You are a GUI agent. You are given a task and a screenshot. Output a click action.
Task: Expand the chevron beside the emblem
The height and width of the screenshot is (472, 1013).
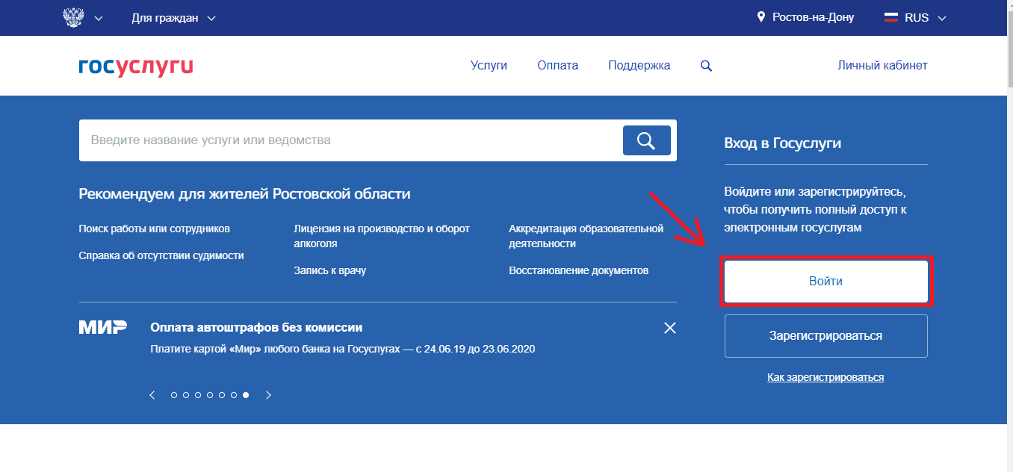click(99, 18)
